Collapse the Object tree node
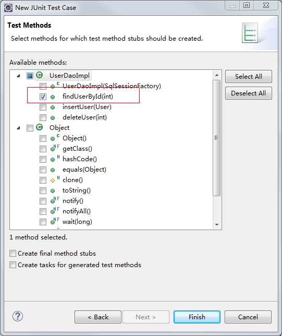Viewport: 282px width, 336px height. coord(19,128)
